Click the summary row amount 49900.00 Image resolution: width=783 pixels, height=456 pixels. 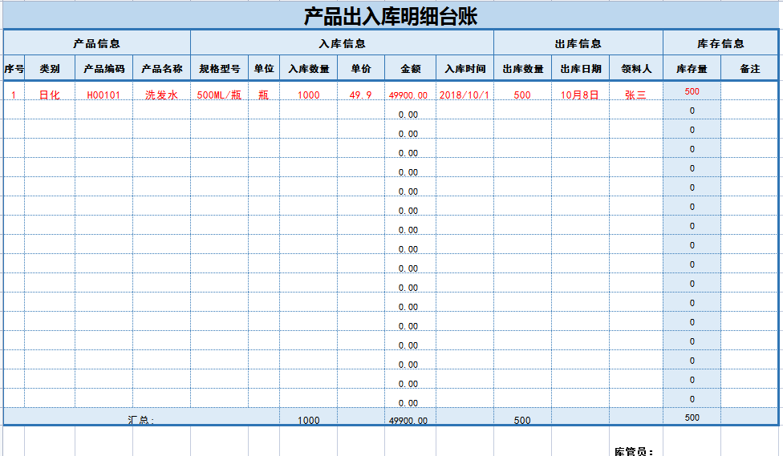411,417
